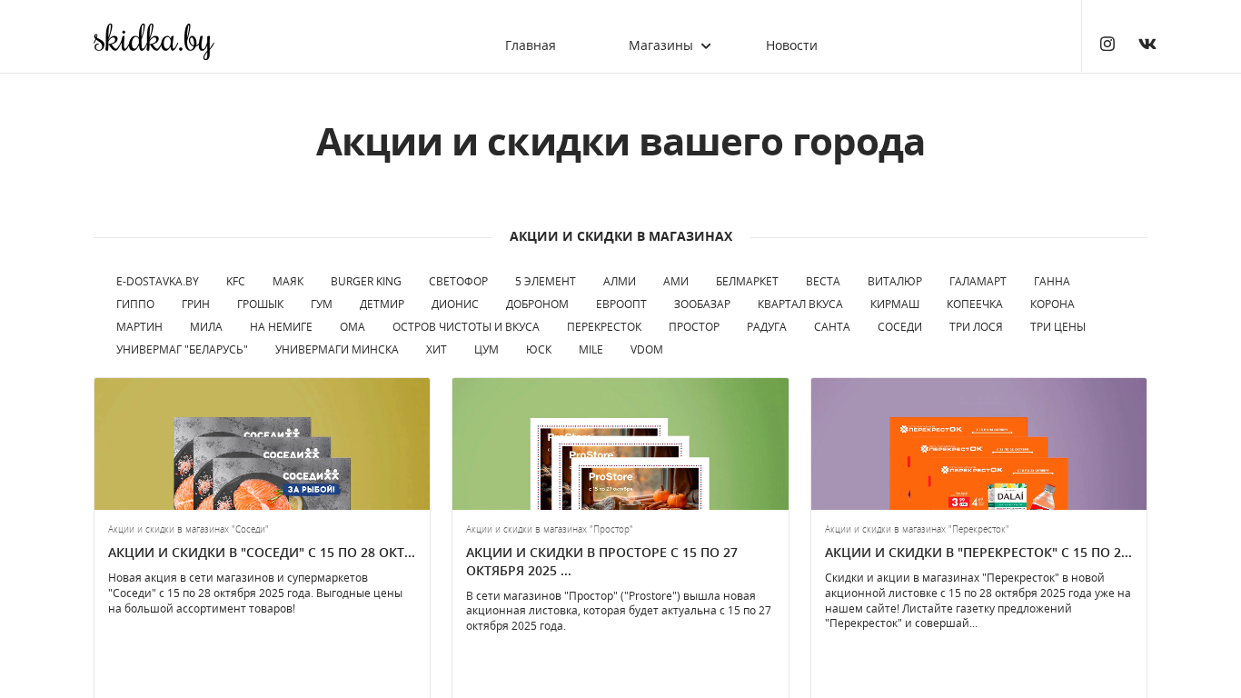The width and height of the screenshot is (1241, 698).
Task: Select the ГРИН store link
Action: tap(195, 304)
